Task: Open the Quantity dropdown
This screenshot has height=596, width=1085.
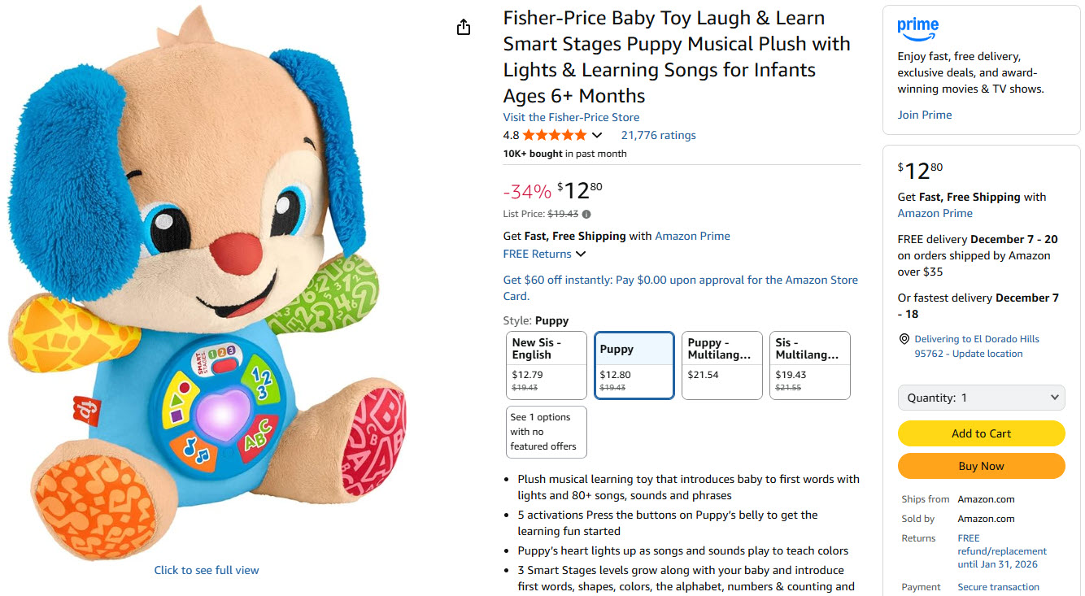Action: (x=981, y=398)
